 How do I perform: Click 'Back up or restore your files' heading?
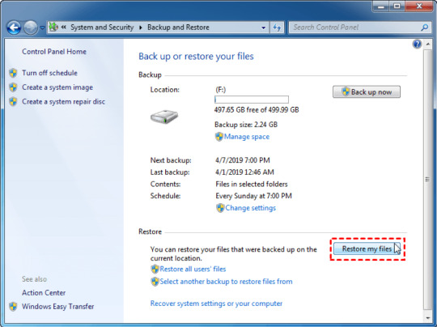[x=196, y=57]
